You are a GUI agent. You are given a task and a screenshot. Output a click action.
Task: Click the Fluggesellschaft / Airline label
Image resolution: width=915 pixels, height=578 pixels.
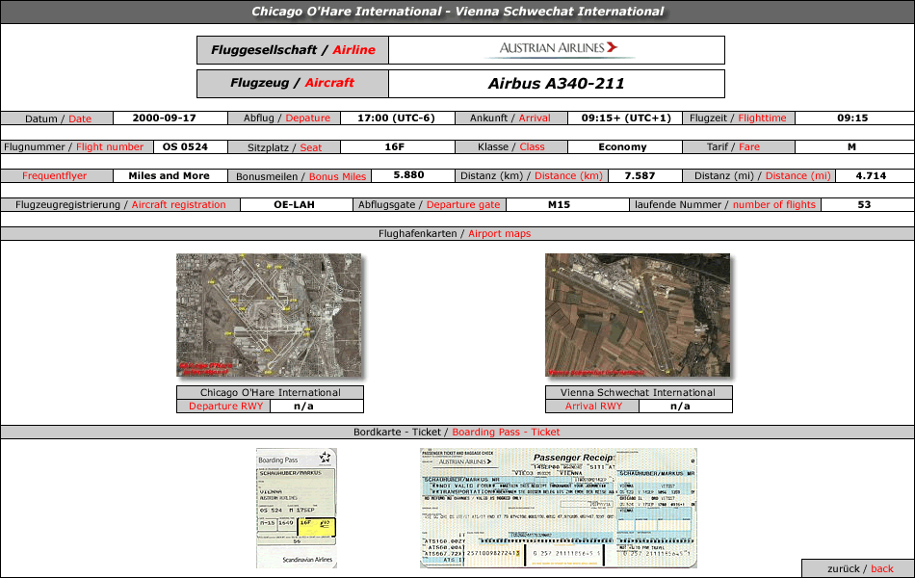point(293,50)
